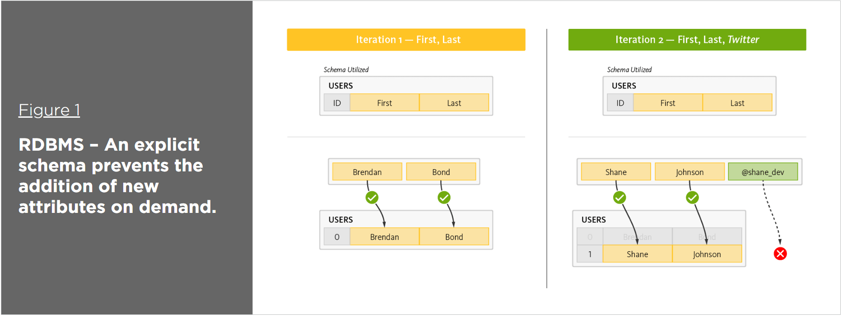Select the Shane cell in USERS row 1
The image size is (843, 318).
[x=637, y=254]
